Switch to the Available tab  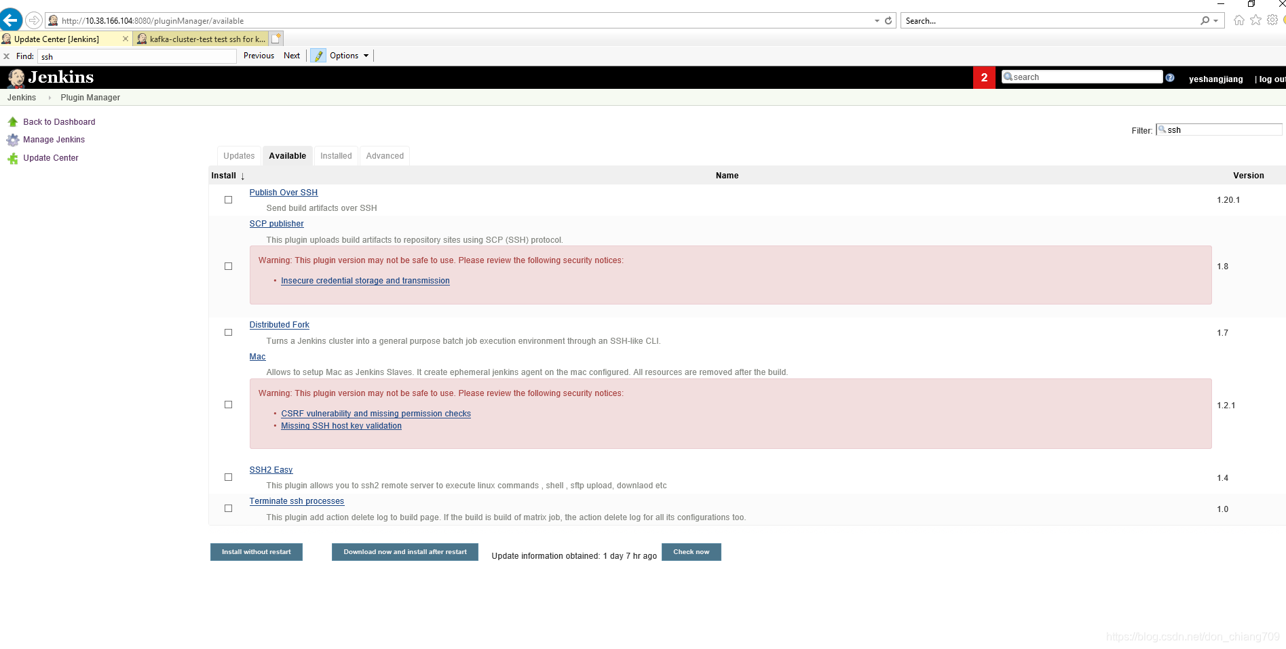[x=288, y=156]
